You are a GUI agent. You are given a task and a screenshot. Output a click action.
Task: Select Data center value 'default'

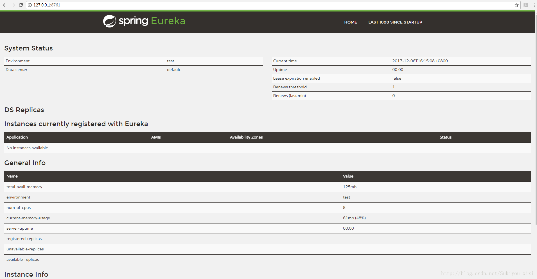[173, 70]
